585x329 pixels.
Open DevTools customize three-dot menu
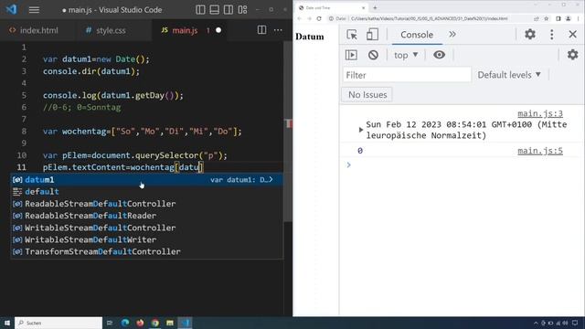(552, 35)
